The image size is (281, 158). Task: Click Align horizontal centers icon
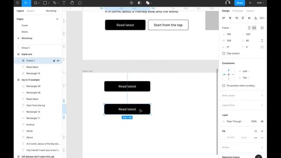coord(230,18)
